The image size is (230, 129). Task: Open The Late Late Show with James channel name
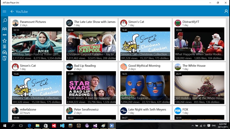tap(95, 22)
